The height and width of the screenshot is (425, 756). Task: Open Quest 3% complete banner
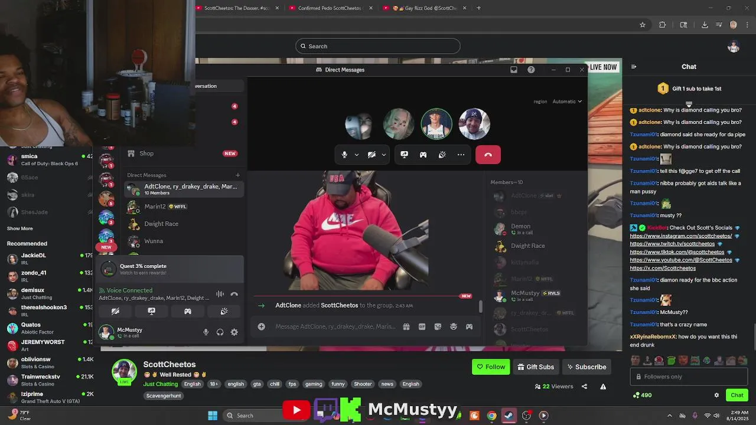171,269
